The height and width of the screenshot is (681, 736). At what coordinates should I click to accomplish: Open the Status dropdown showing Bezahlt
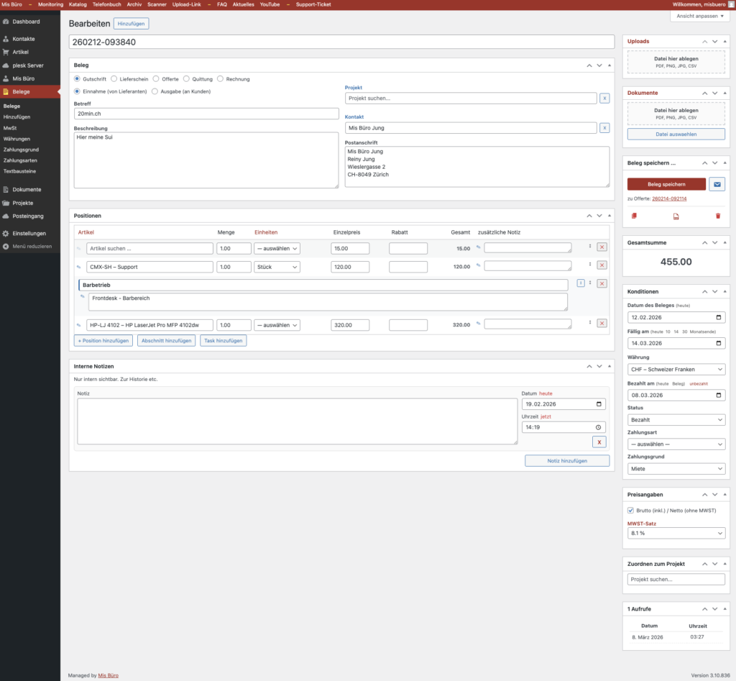[676, 420]
